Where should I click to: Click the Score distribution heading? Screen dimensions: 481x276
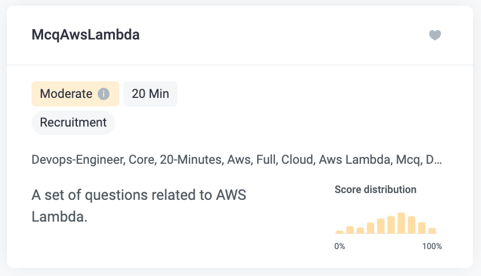(375, 190)
